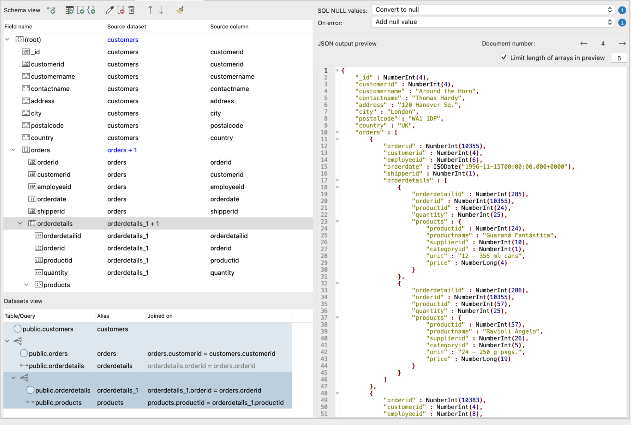The image size is (631, 425).
Task: Click the cleanup broom icon
Action: [180, 10]
